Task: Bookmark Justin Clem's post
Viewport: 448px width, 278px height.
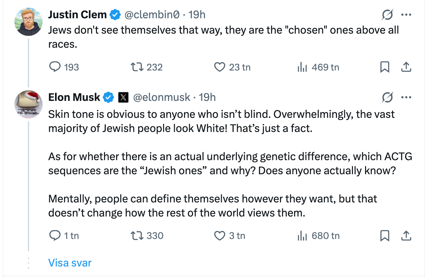Action: coord(385,67)
